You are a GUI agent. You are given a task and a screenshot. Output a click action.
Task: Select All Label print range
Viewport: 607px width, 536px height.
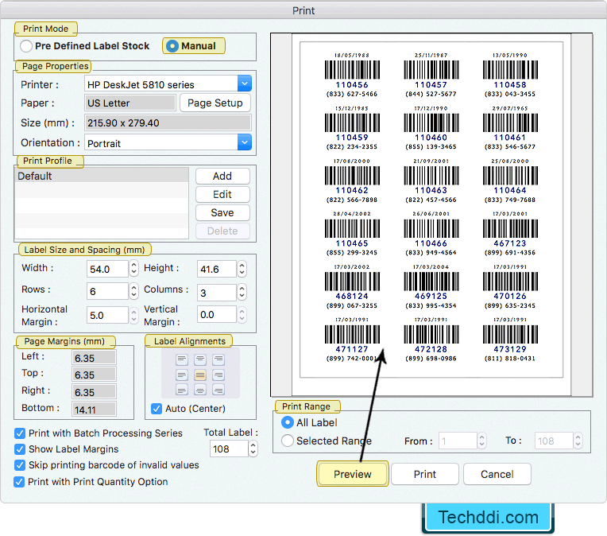(288, 422)
